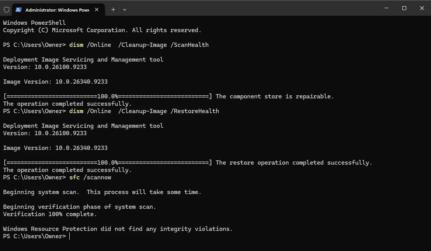Click 'Verification 100% complete' line
This screenshot has height=251, width=431.
pyautogui.click(x=50, y=214)
